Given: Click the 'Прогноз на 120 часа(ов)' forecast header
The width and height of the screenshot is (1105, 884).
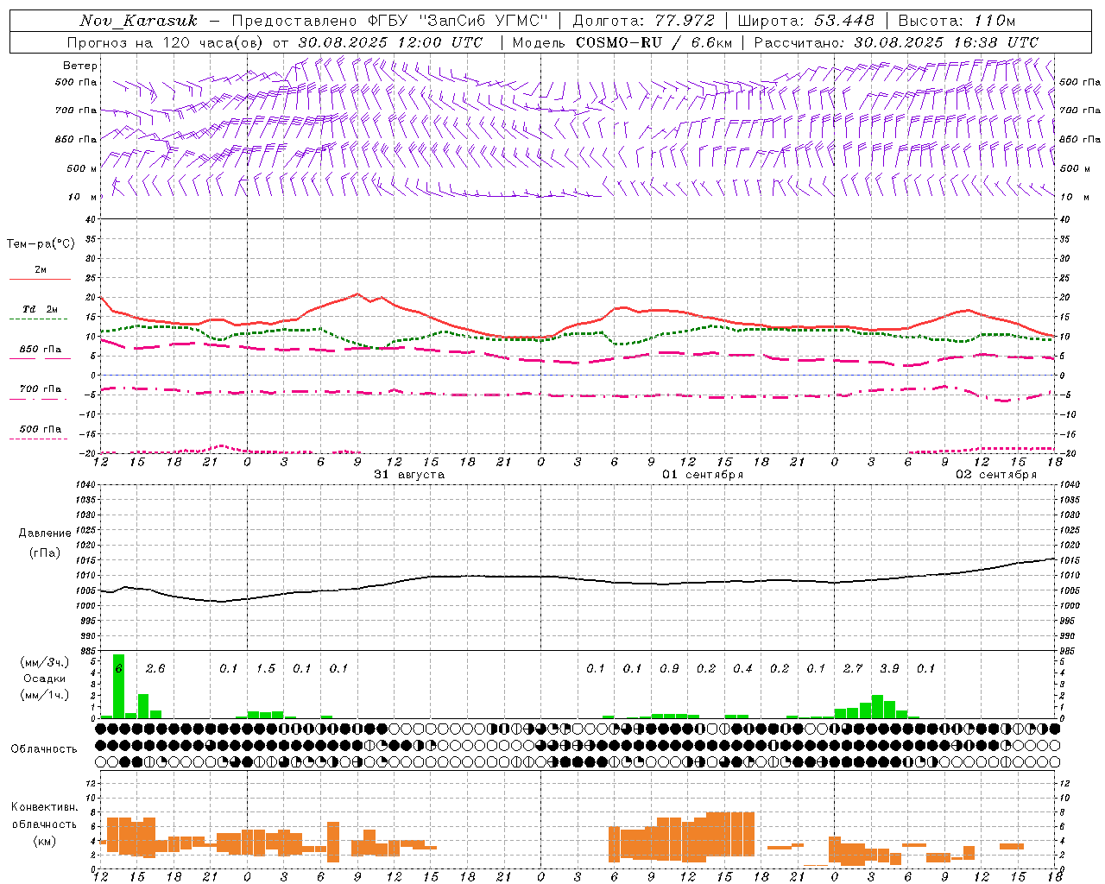Looking at the screenshot, I should click(164, 42).
